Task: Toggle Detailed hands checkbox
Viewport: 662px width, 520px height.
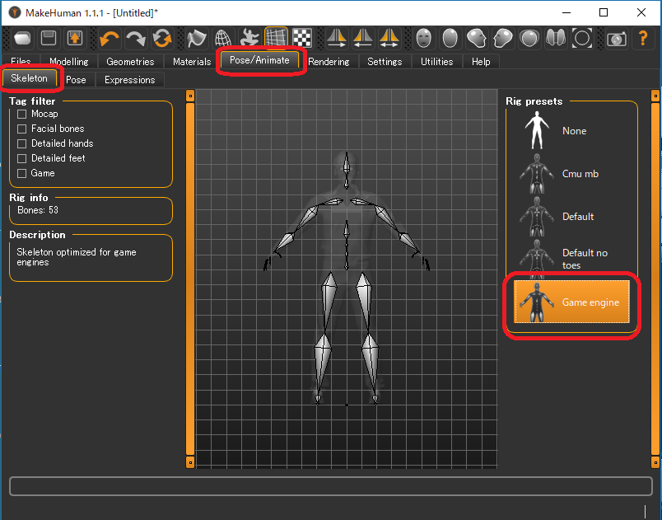Action: click(22, 143)
